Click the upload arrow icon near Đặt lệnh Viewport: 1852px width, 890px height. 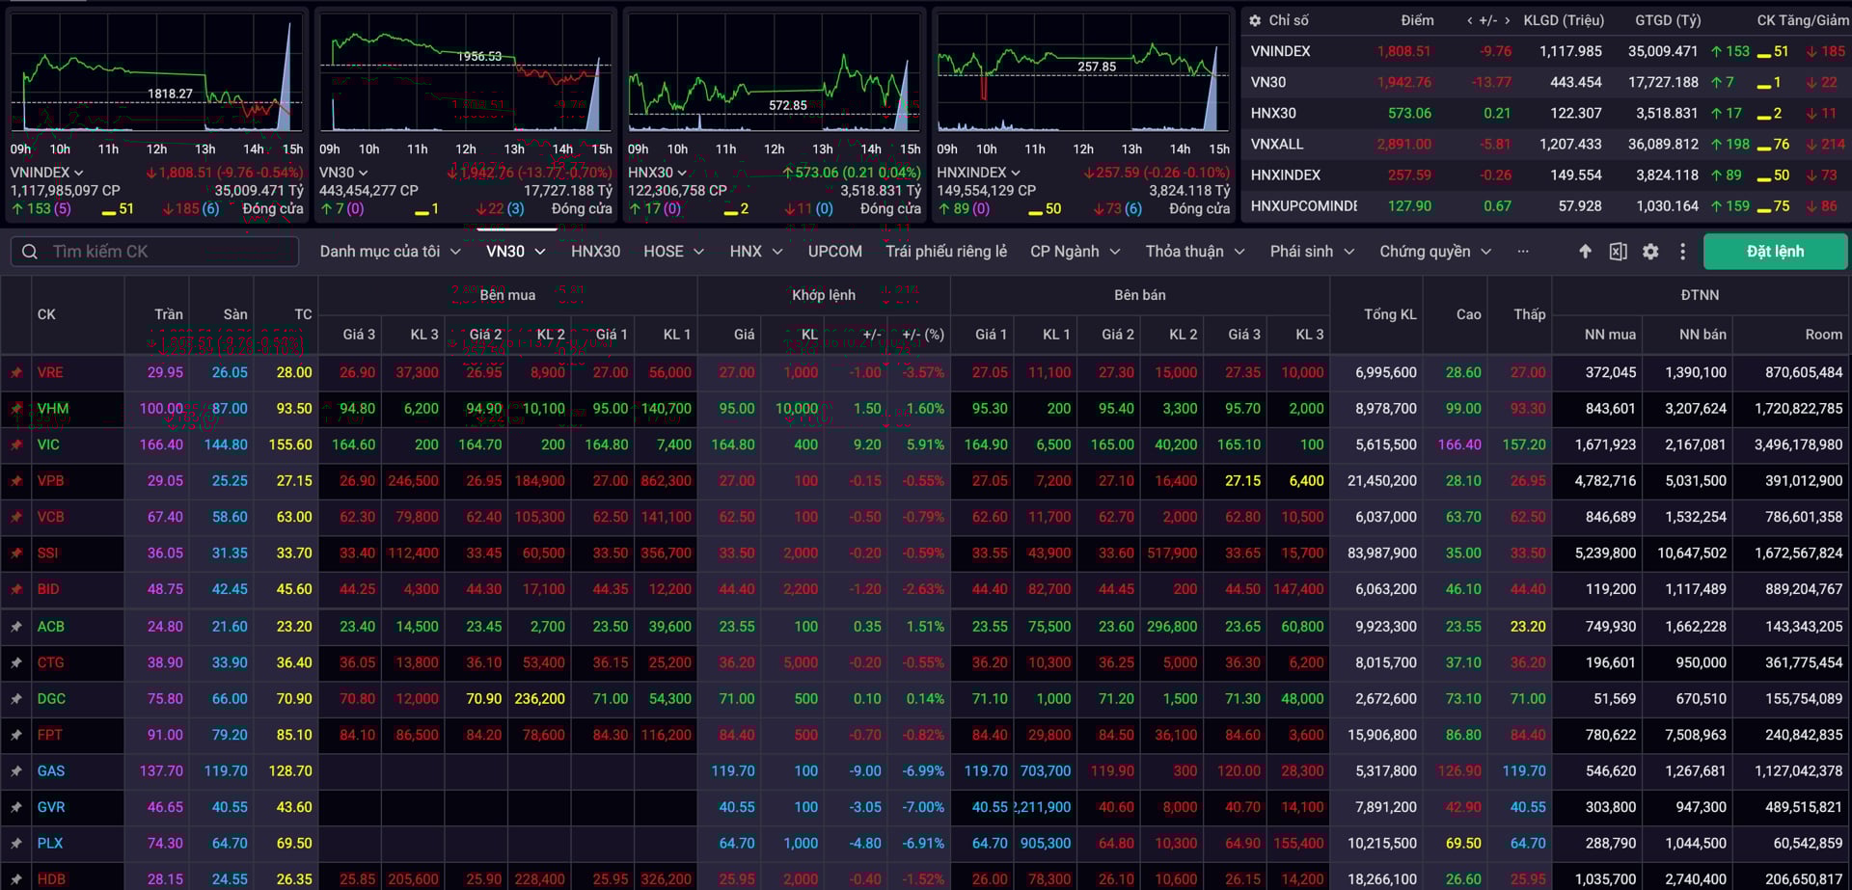click(x=1584, y=251)
